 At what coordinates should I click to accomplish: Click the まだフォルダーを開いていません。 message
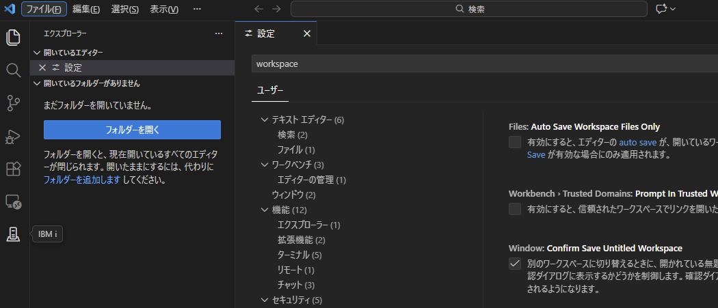pyautogui.click(x=98, y=106)
